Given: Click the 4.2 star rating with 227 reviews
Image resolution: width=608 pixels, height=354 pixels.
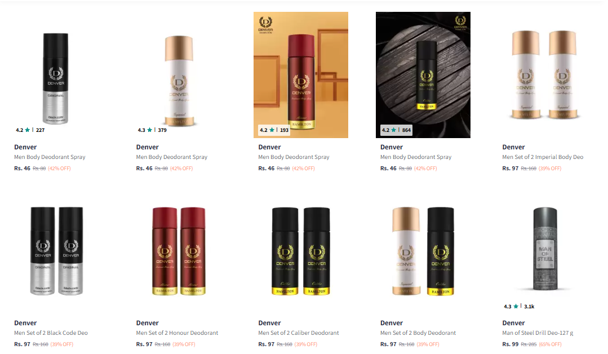Looking at the screenshot, I should (30, 130).
